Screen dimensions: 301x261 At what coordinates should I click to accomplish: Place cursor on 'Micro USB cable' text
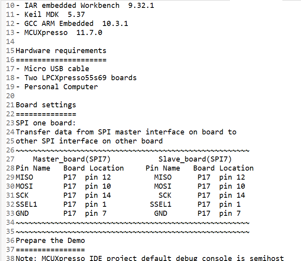click(57, 69)
